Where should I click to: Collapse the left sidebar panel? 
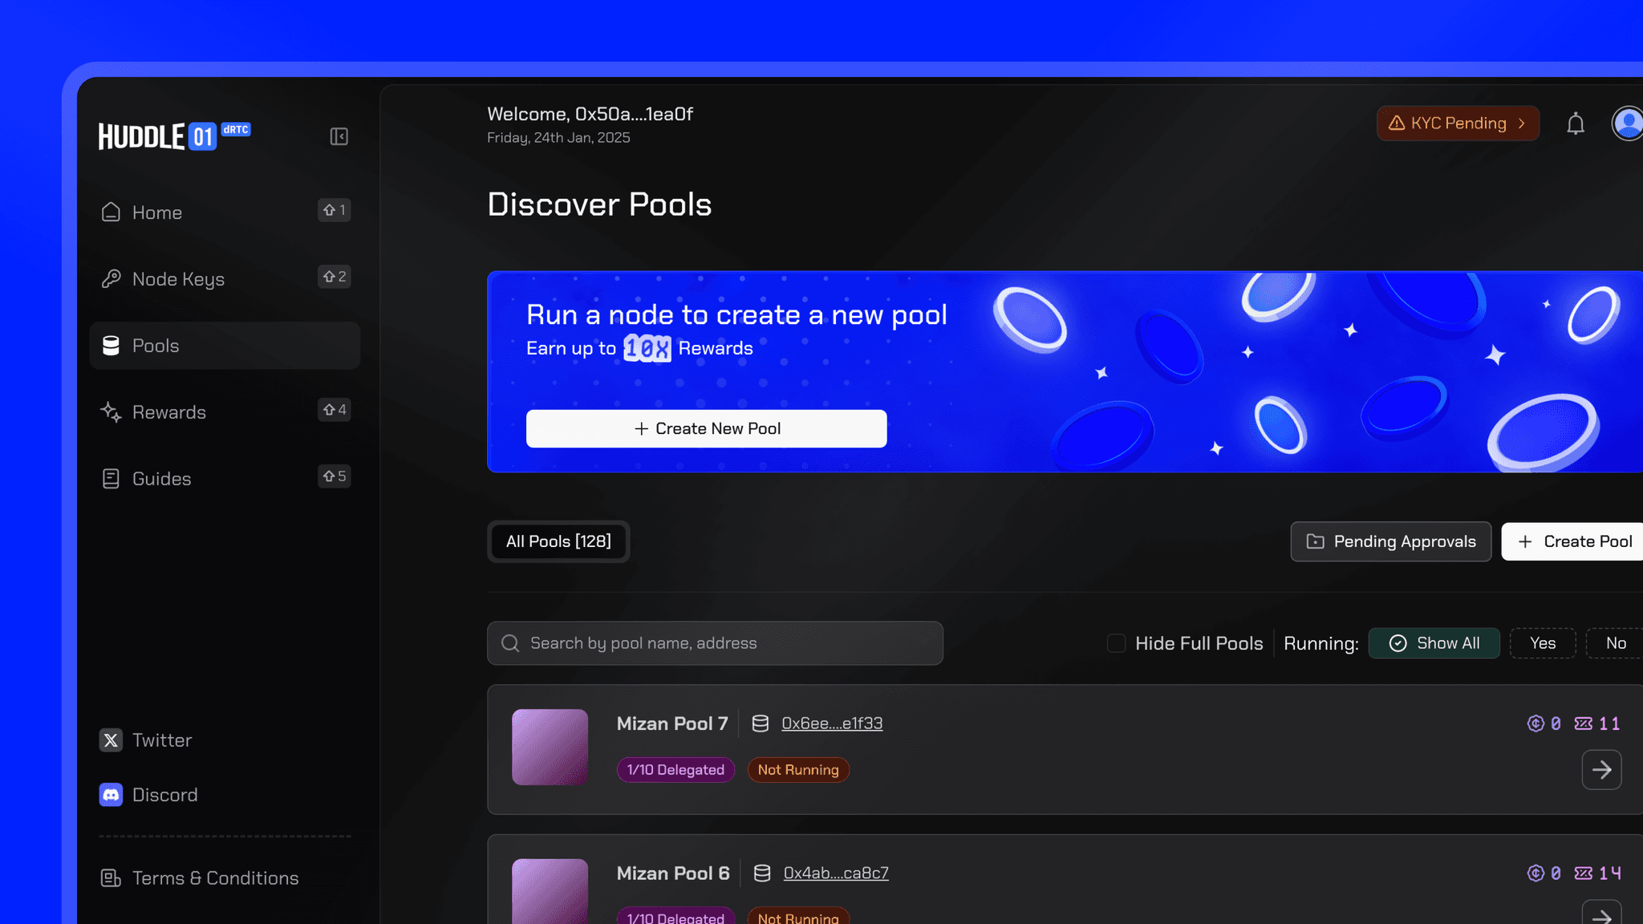338,136
